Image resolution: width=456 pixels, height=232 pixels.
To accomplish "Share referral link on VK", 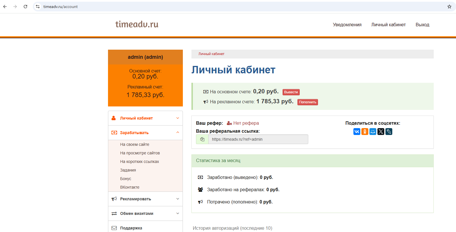I will pos(357,132).
